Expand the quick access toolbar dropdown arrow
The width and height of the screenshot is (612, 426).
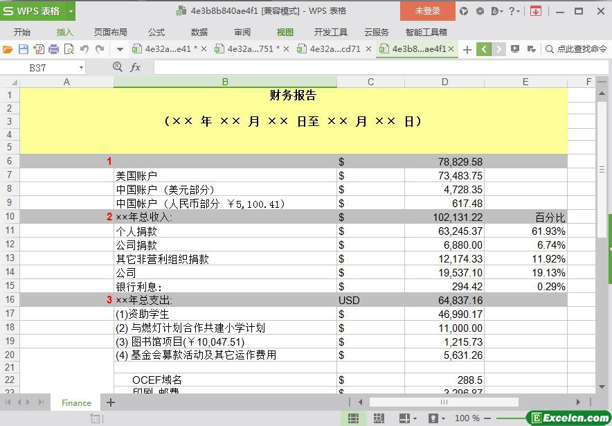120,49
